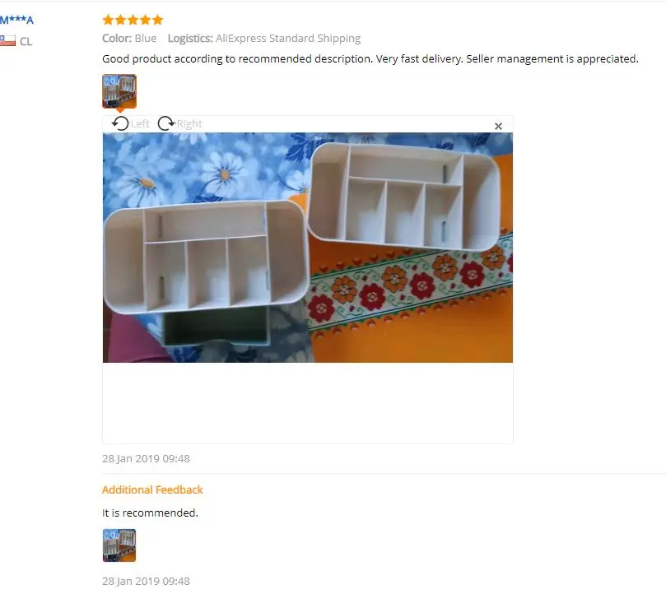The width and height of the screenshot is (666, 589).
Task: Click the "It is recommended." feedback text
Action: [150, 512]
